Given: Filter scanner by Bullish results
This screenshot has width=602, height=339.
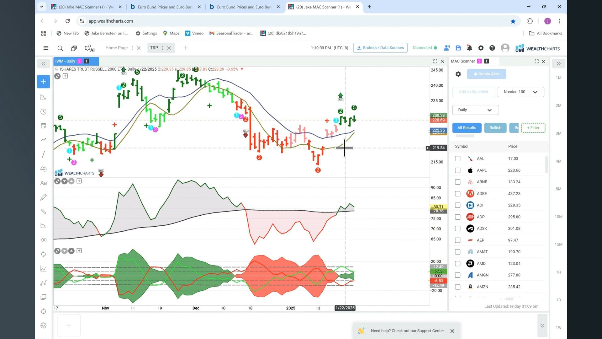Looking at the screenshot, I should (x=495, y=128).
